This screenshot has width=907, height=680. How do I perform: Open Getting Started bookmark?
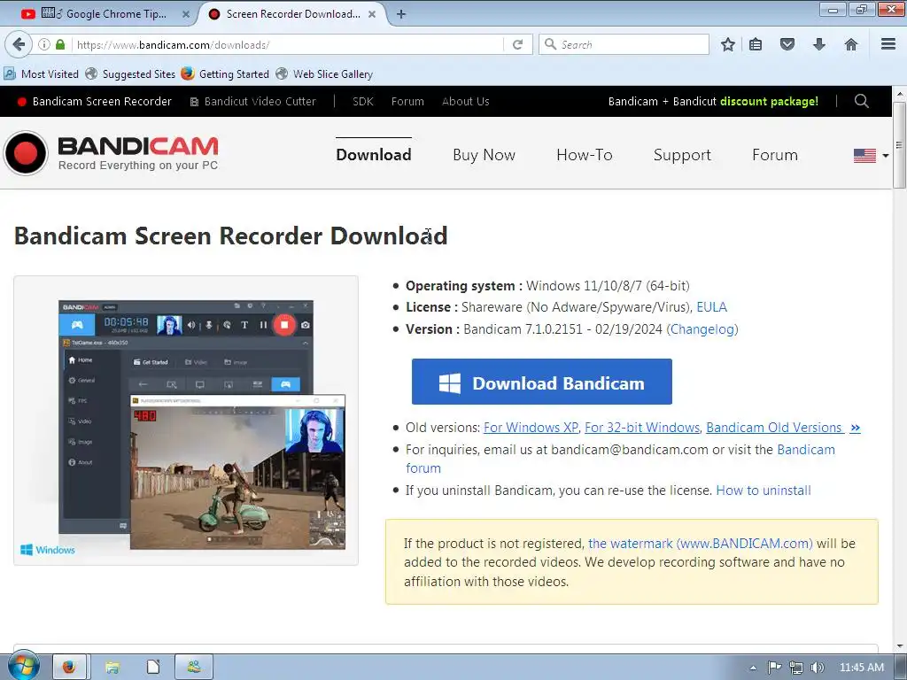[225, 74]
